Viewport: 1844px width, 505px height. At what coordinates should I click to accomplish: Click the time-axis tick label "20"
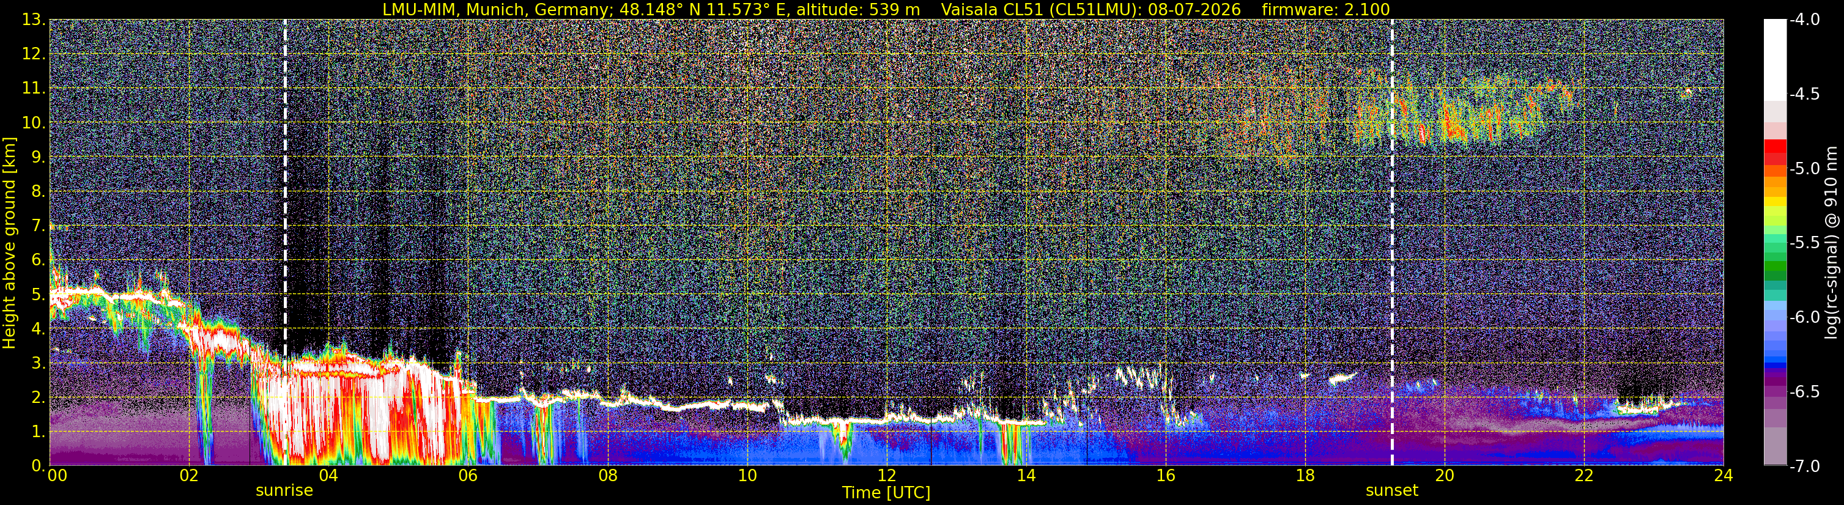click(1445, 476)
